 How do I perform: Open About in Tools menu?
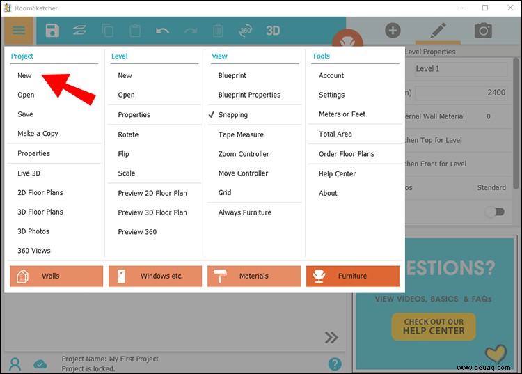tap(328, 193)
